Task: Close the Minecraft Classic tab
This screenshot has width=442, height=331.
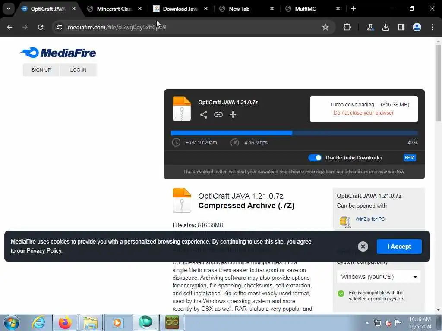Action: tap(140, 9)
